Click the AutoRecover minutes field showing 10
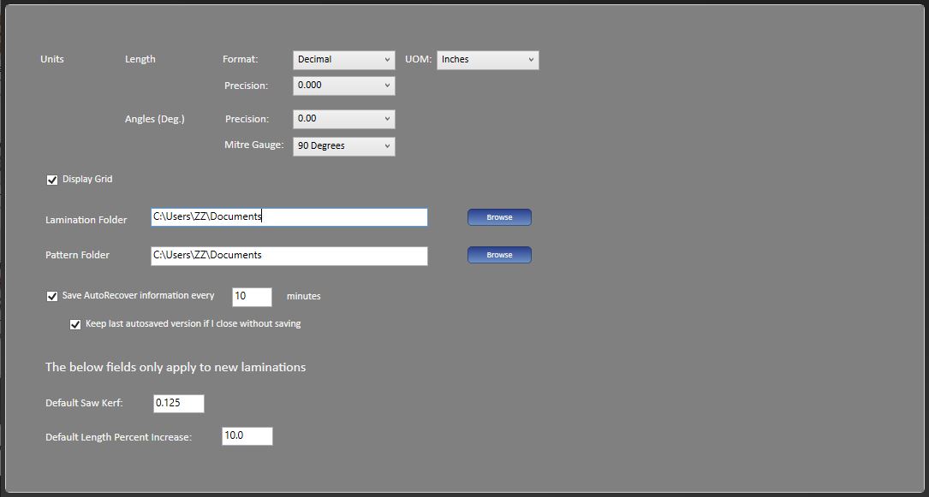929x497 pixels. coord(252,297)
